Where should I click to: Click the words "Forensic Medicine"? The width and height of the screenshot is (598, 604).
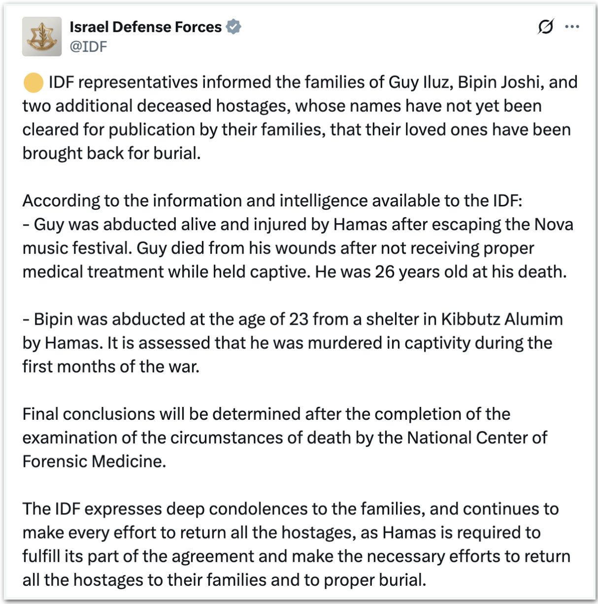94,462
